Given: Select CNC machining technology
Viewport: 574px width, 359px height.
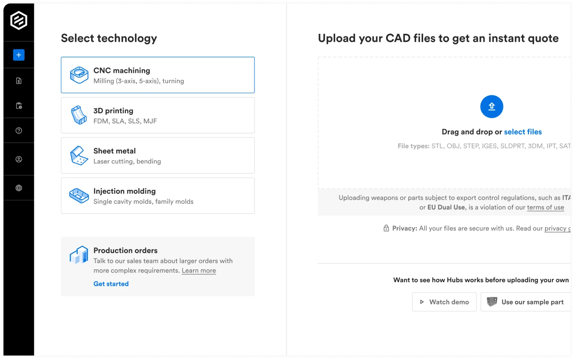Looking at the screenshot, I should click(157, 75).
